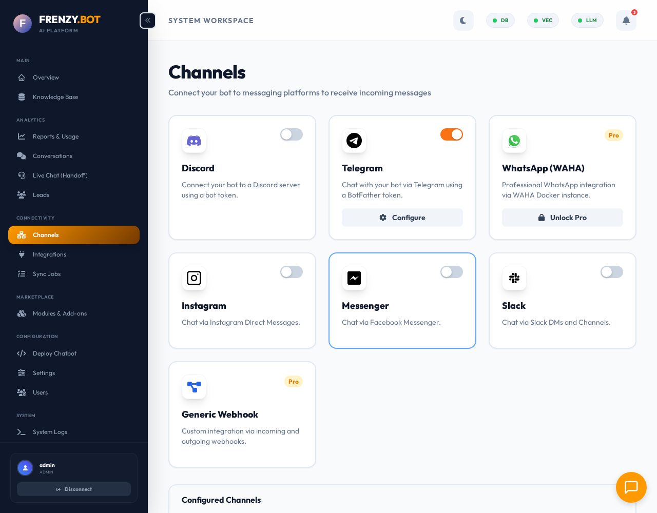Click the Slack channel icon
The image size is (657, 513).
coord(514,278)
